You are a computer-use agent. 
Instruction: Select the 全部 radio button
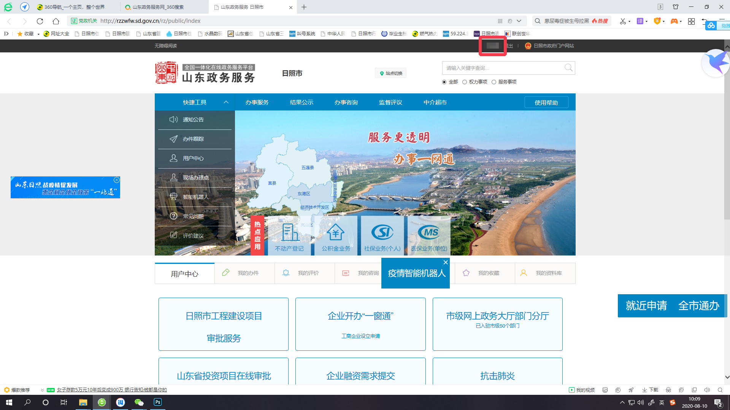coord(444,82)
